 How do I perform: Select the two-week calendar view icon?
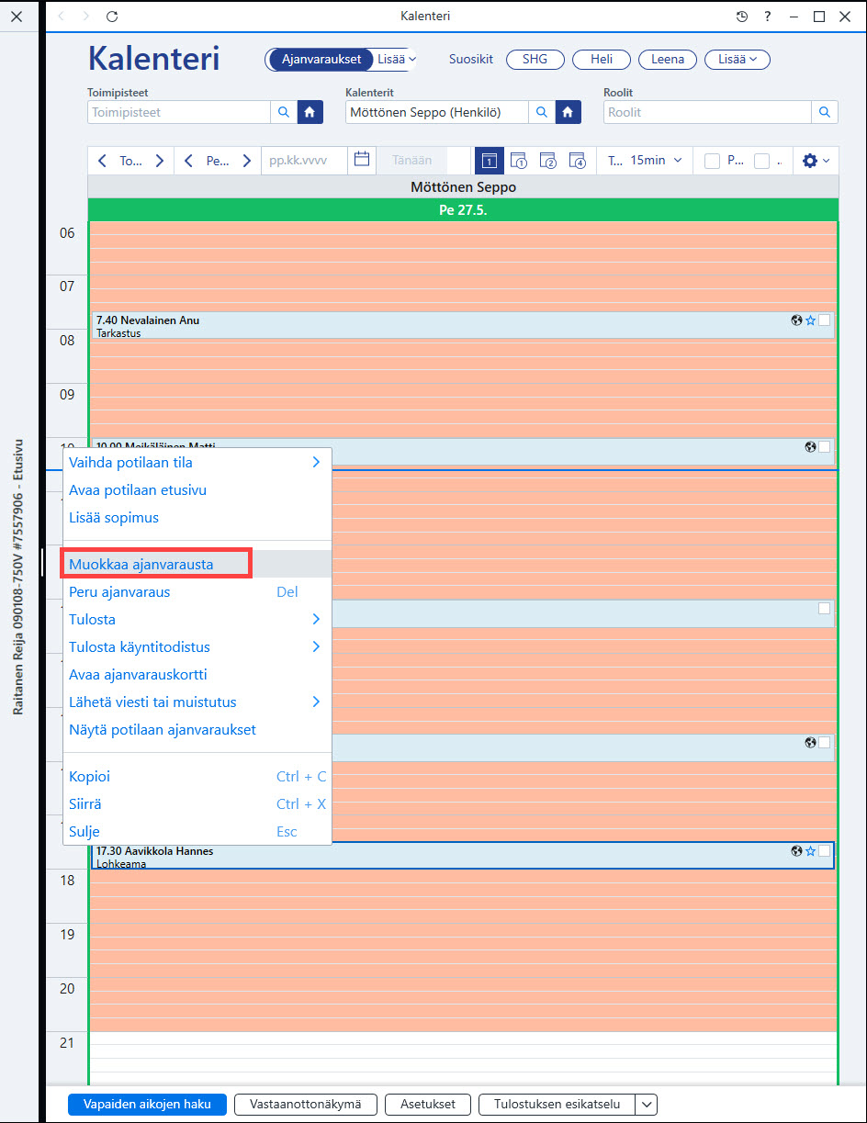pos(548,160)
